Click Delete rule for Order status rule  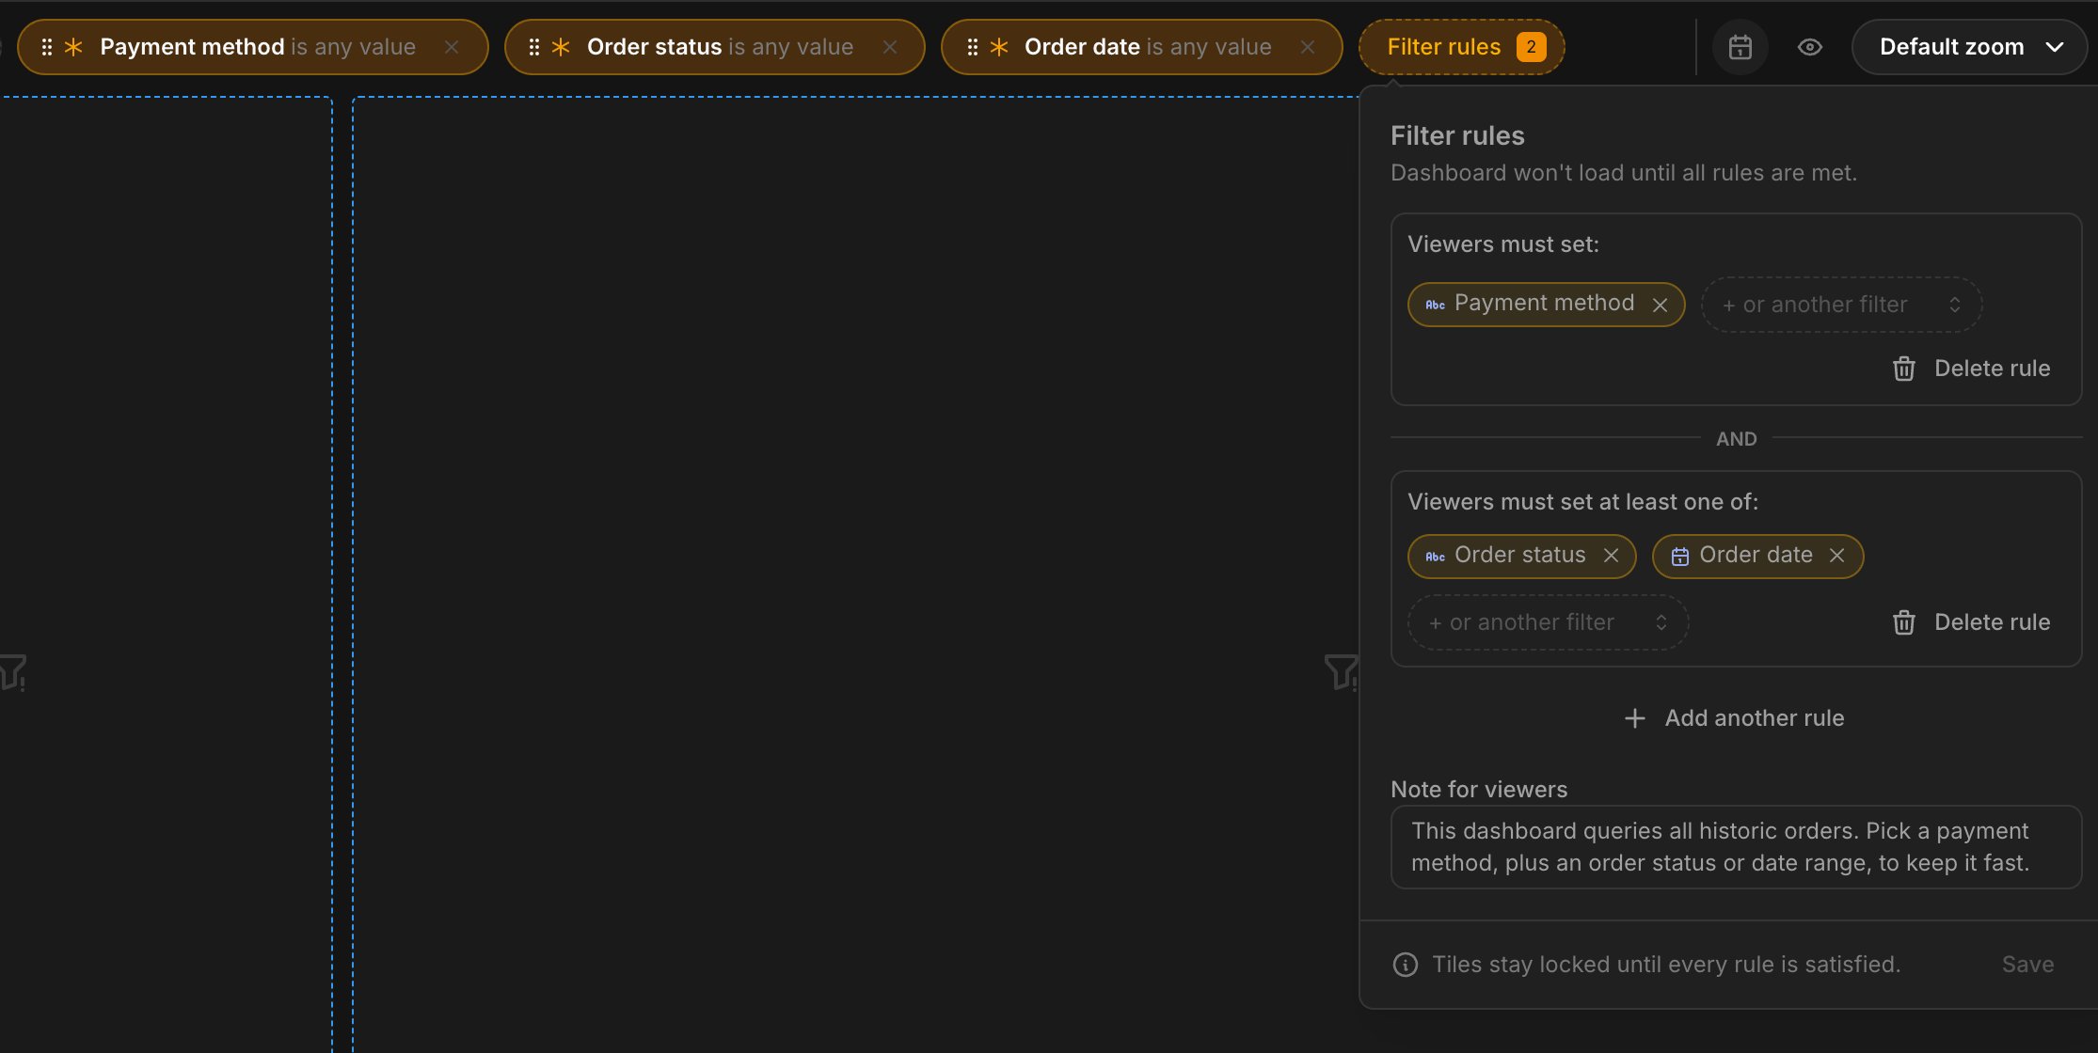pos(1971,622)
